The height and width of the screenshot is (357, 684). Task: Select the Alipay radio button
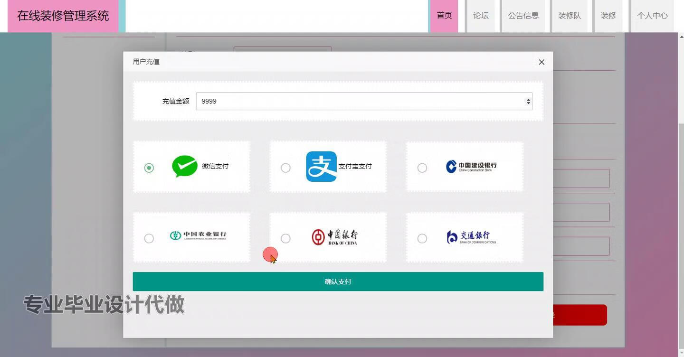tap(285, 168)
